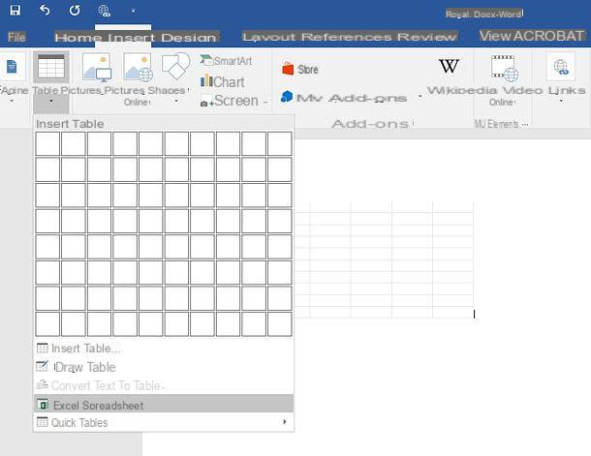The width and height of the screenshot is (591, 456).
Task: Click top-left cell of Insert Table grid
Action: (47, 143)
